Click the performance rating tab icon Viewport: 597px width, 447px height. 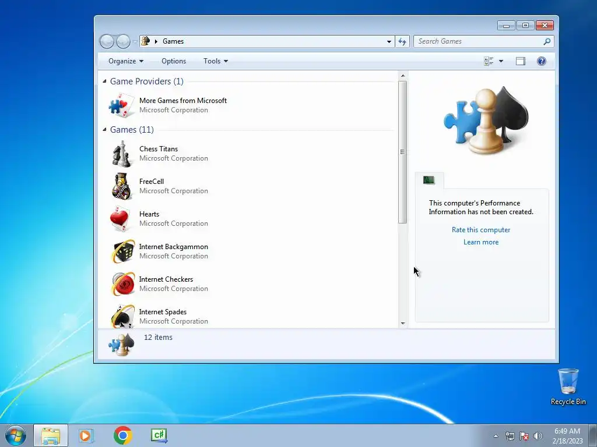point(429,180)
